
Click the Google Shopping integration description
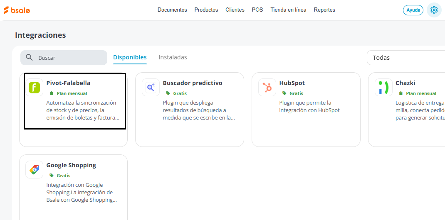pyautogui.click(x=82, y=192)
